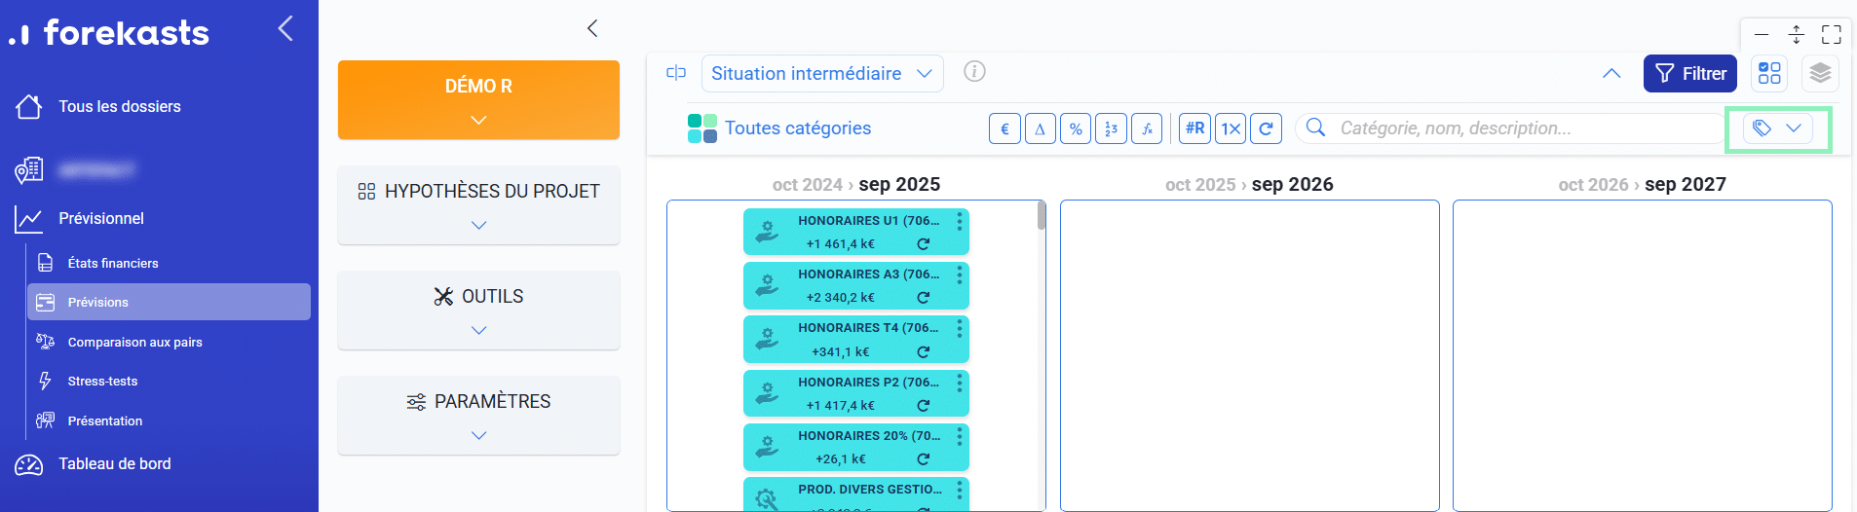
Task: Click the fx formula filter icon
Action: pyautogui.click(x=1147, y=128)
